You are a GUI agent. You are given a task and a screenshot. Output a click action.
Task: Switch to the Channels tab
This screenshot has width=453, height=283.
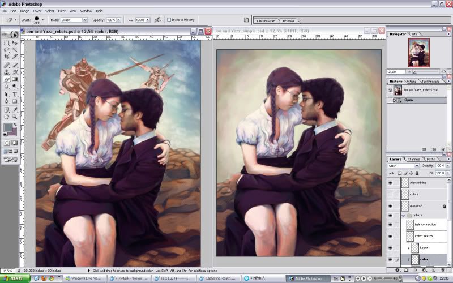(x=413, y=160)
